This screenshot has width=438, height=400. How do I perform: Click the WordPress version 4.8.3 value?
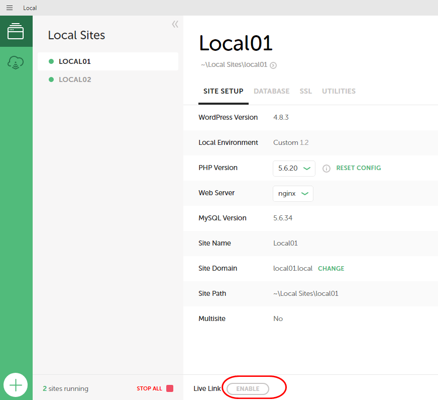(x=281, y=117)
